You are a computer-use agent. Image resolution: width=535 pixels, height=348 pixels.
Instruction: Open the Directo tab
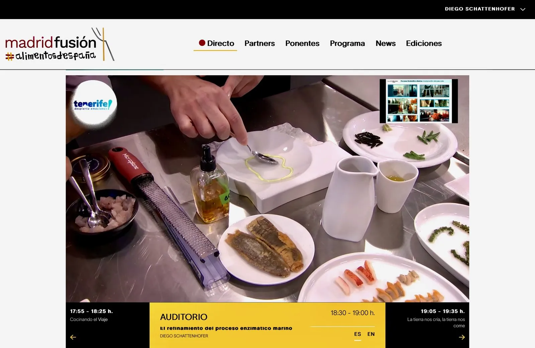tap(216, 43)
